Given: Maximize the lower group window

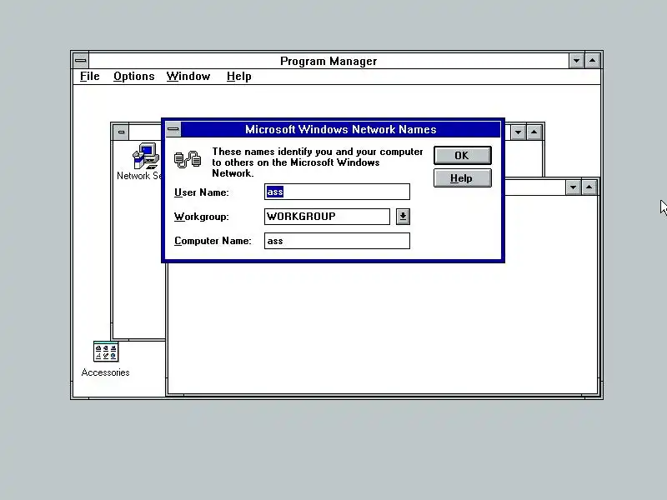Looking at the screenshot, I should coord(589,187).
